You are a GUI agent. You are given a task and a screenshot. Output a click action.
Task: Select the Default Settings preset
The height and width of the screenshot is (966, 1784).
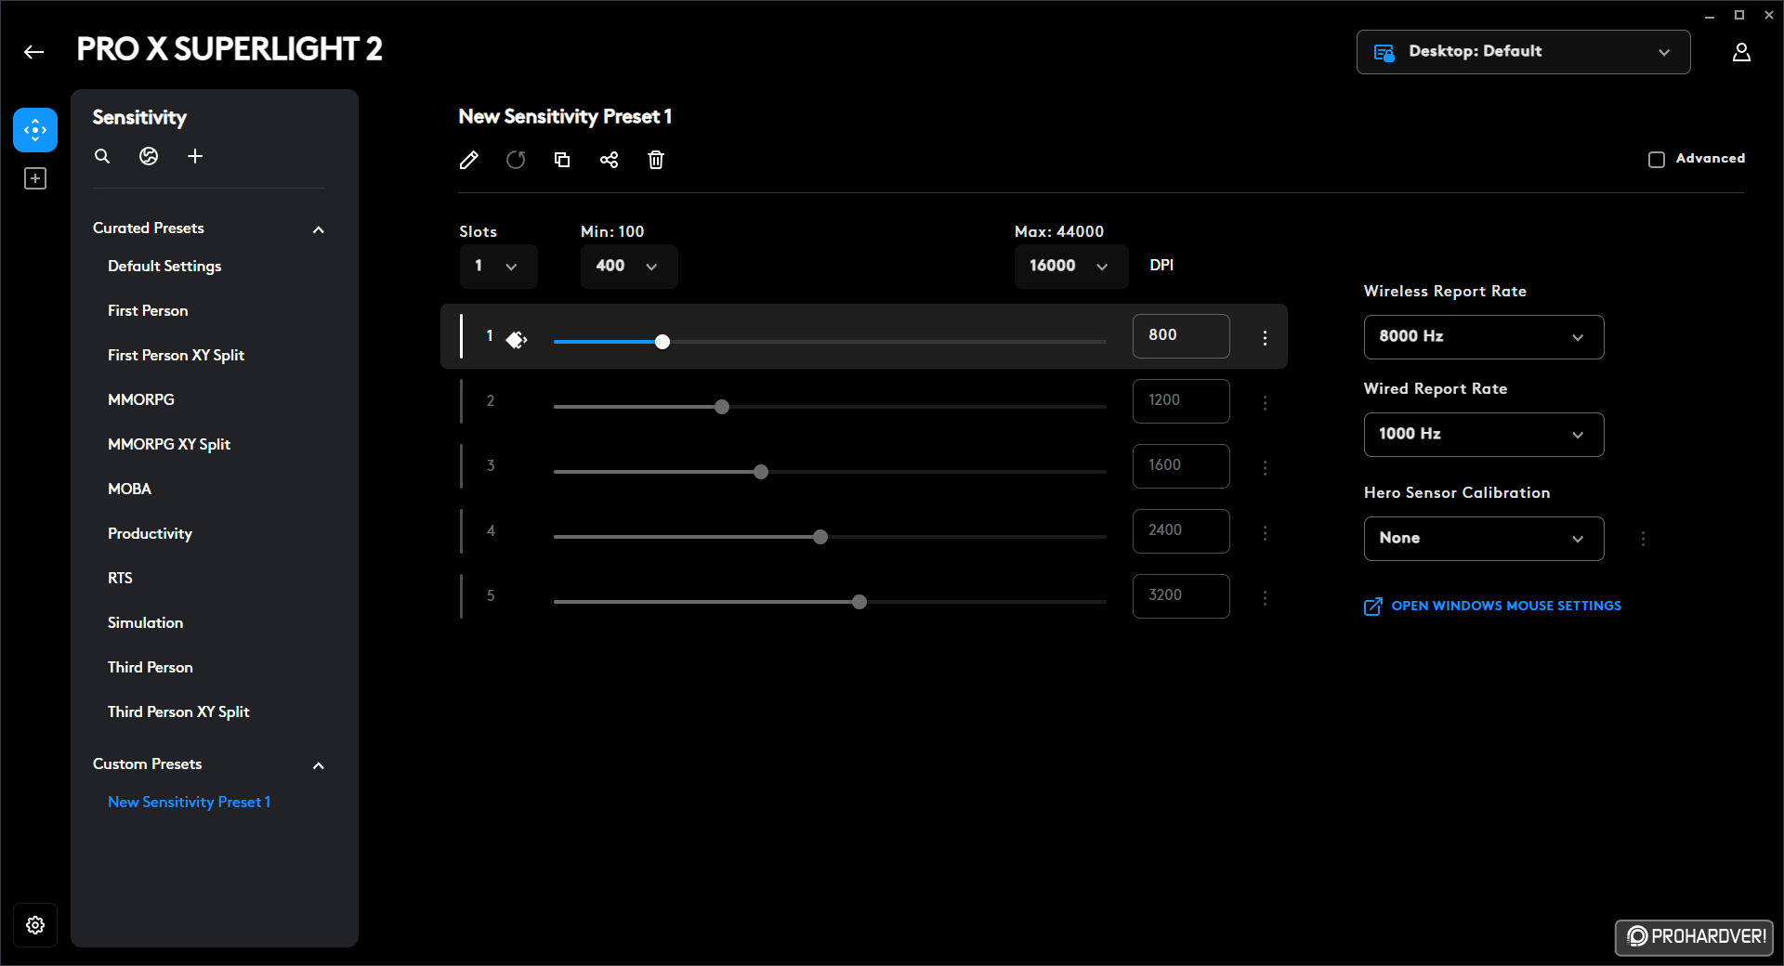click(164, 267)
